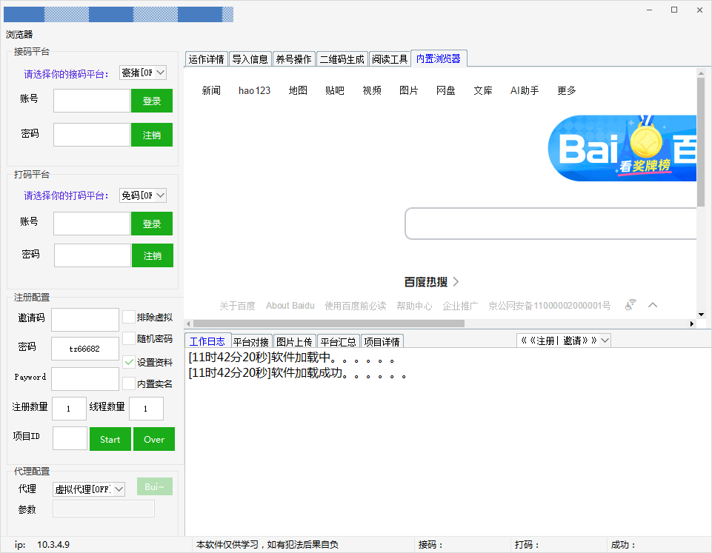The width and height of the screenshot is (712, 553).
Task: Open the 打码平台 selection dropdown
Action: [x=160, y=195]
